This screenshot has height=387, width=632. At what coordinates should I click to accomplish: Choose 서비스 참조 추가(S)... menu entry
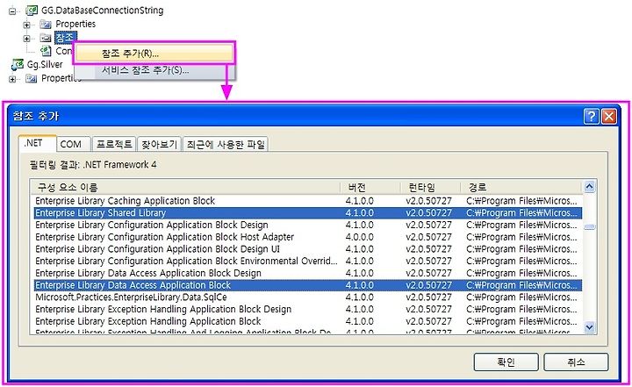click(154, 70)
